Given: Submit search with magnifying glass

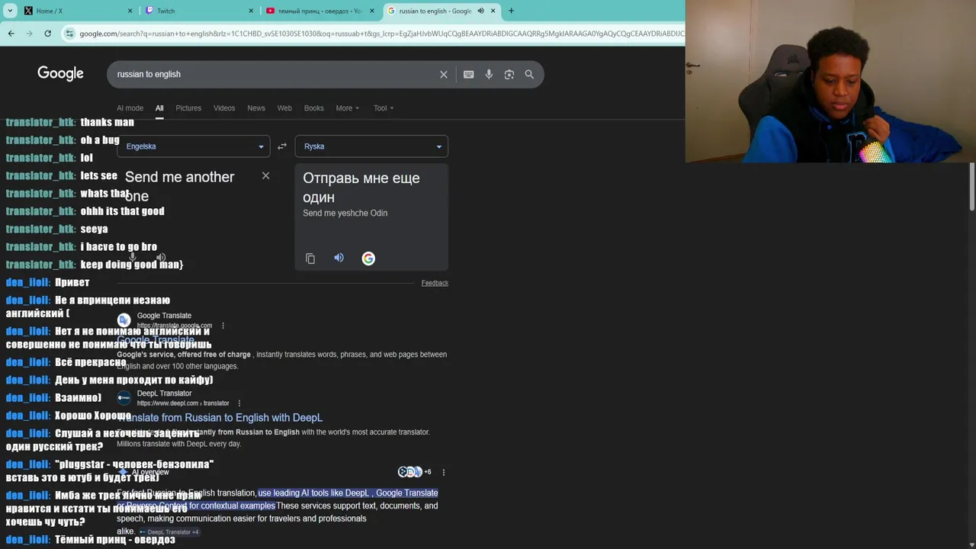Looking at the screenshot, I should [529, 74].
